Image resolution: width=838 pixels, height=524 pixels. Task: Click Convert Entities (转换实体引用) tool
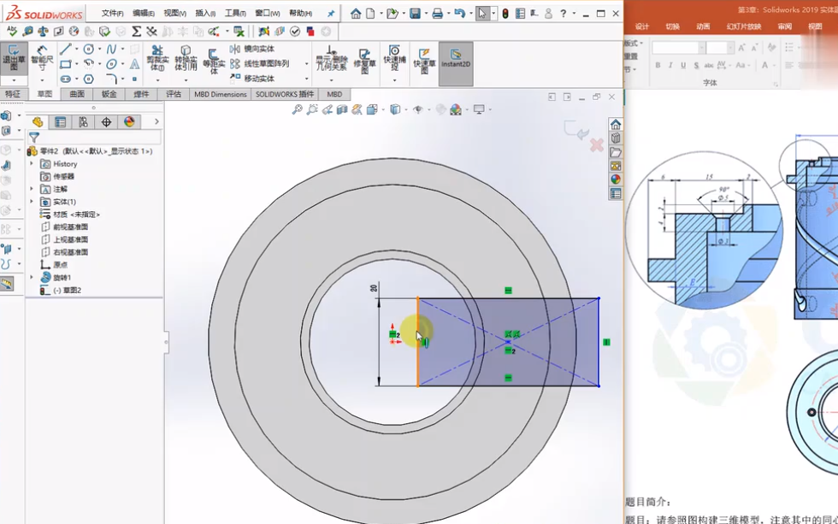tap(186, 57)
